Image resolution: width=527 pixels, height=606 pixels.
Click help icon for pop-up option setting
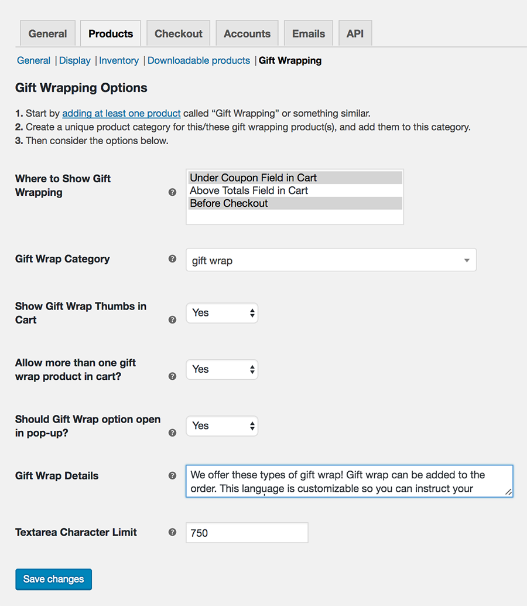click(172, 433)
